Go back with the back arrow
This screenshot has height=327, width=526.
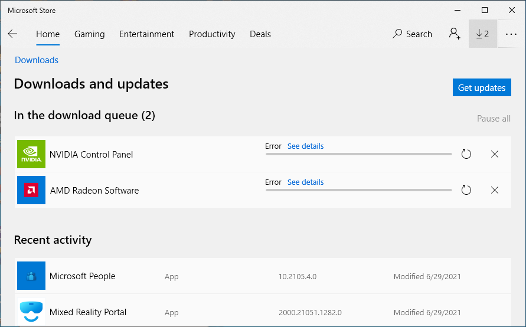pos(12,34)
